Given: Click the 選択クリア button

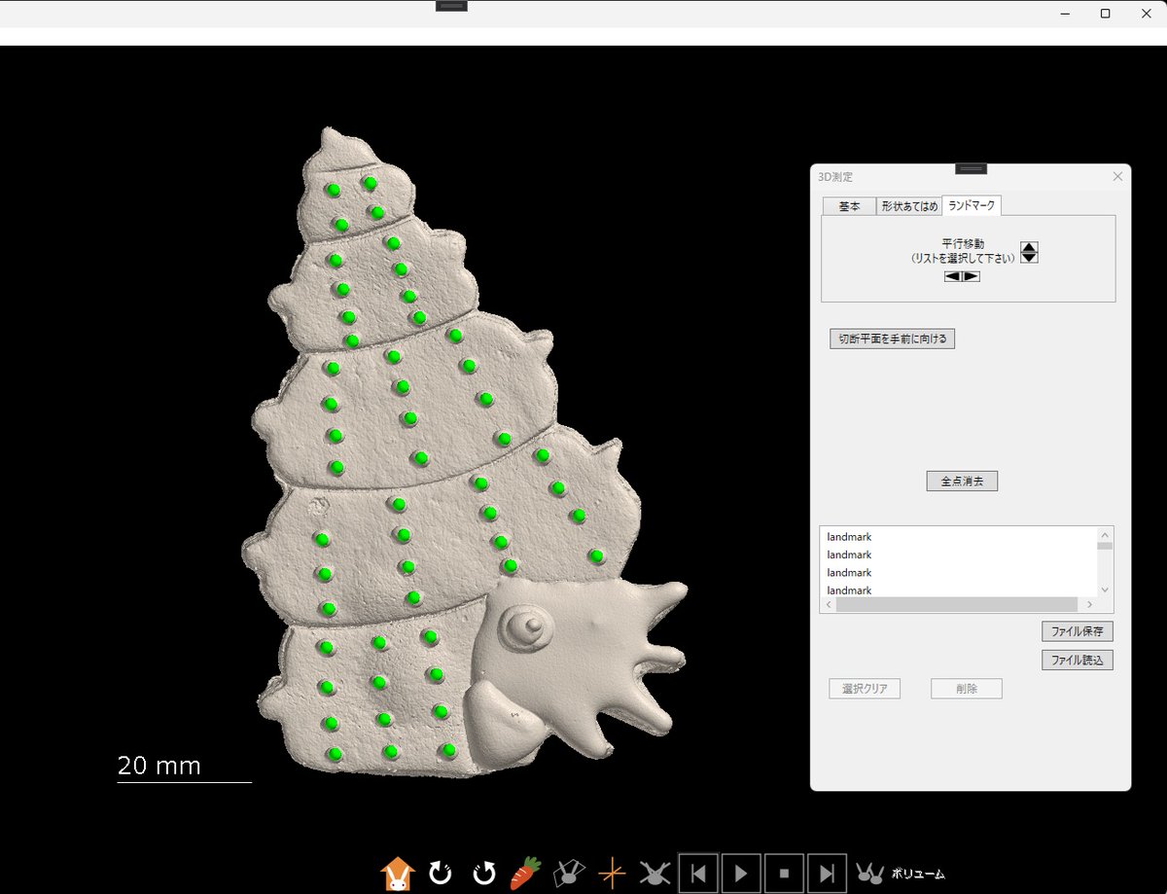Looking at the screenshot, I should [x=865, y=689].
